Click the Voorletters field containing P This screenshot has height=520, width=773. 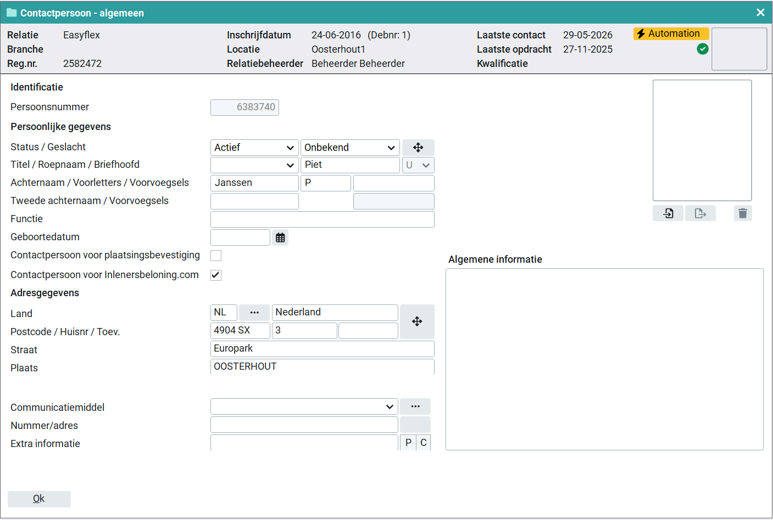click(326, 183)
